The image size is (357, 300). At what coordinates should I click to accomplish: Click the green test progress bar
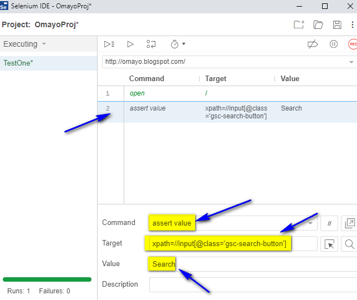pyautogui.click(x=47, y=279)
